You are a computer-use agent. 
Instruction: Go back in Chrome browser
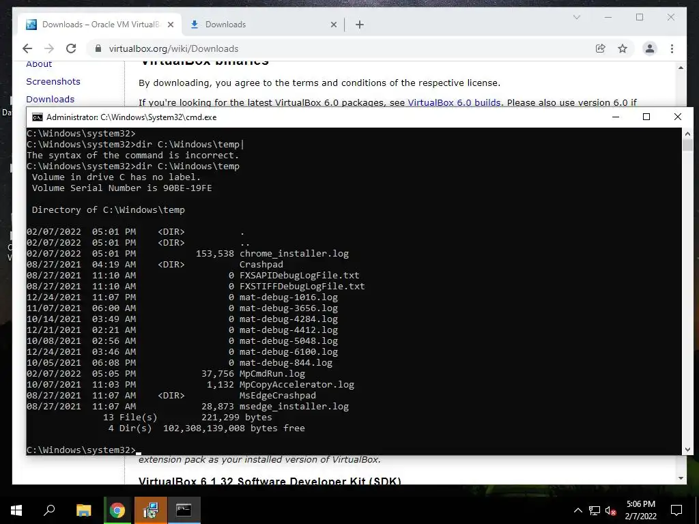coord(27,48)
